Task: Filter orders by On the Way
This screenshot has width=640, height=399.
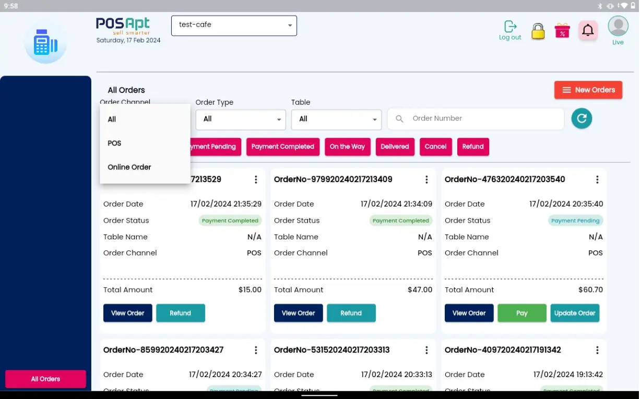Action: (x=347, y=147)
